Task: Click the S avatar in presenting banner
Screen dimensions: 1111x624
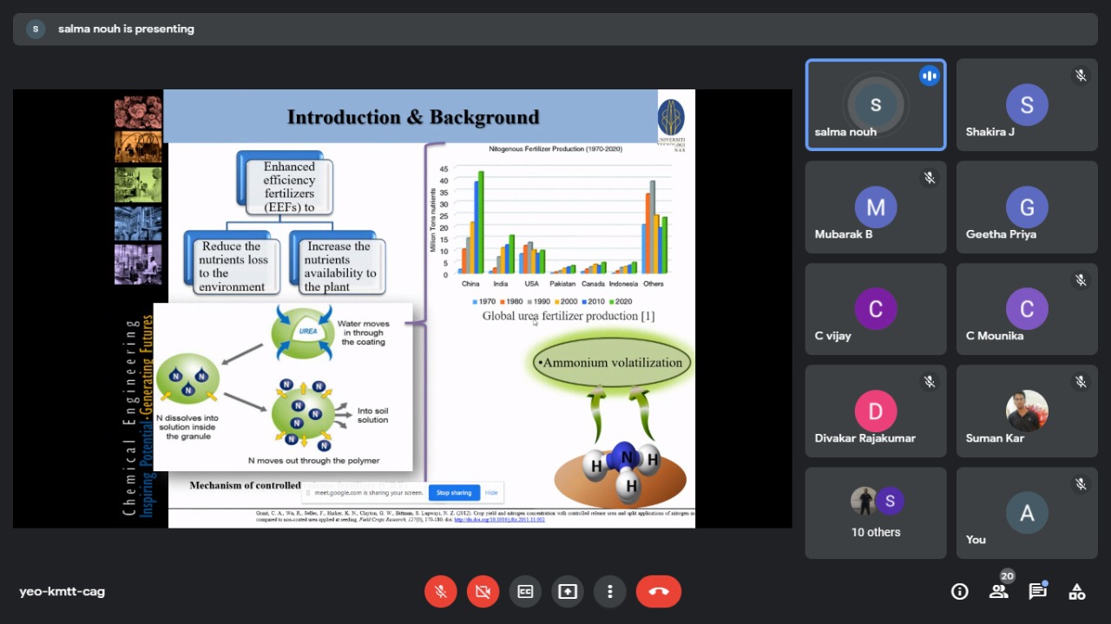Action: [36, 29]
